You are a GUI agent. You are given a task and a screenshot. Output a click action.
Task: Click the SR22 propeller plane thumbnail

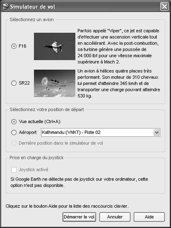click(x=55, y=83)
